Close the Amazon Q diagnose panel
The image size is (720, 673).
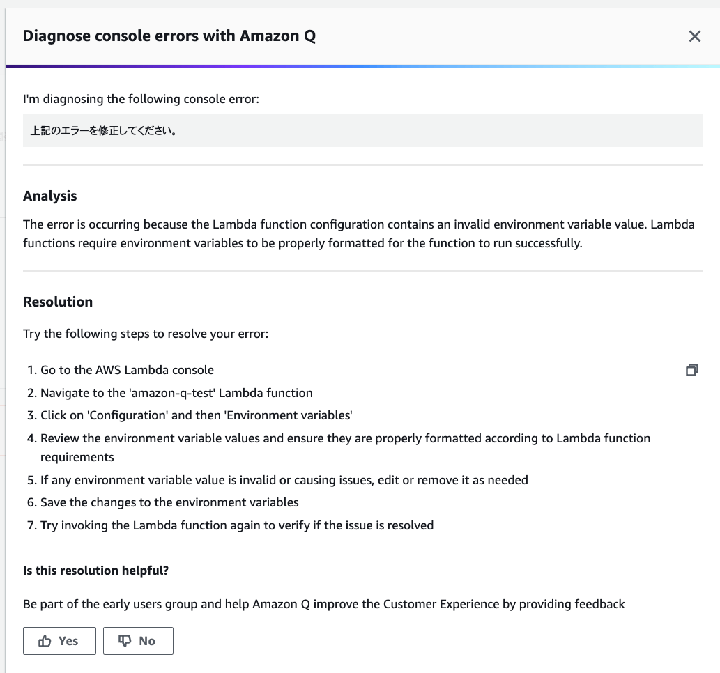pos(694,37)
